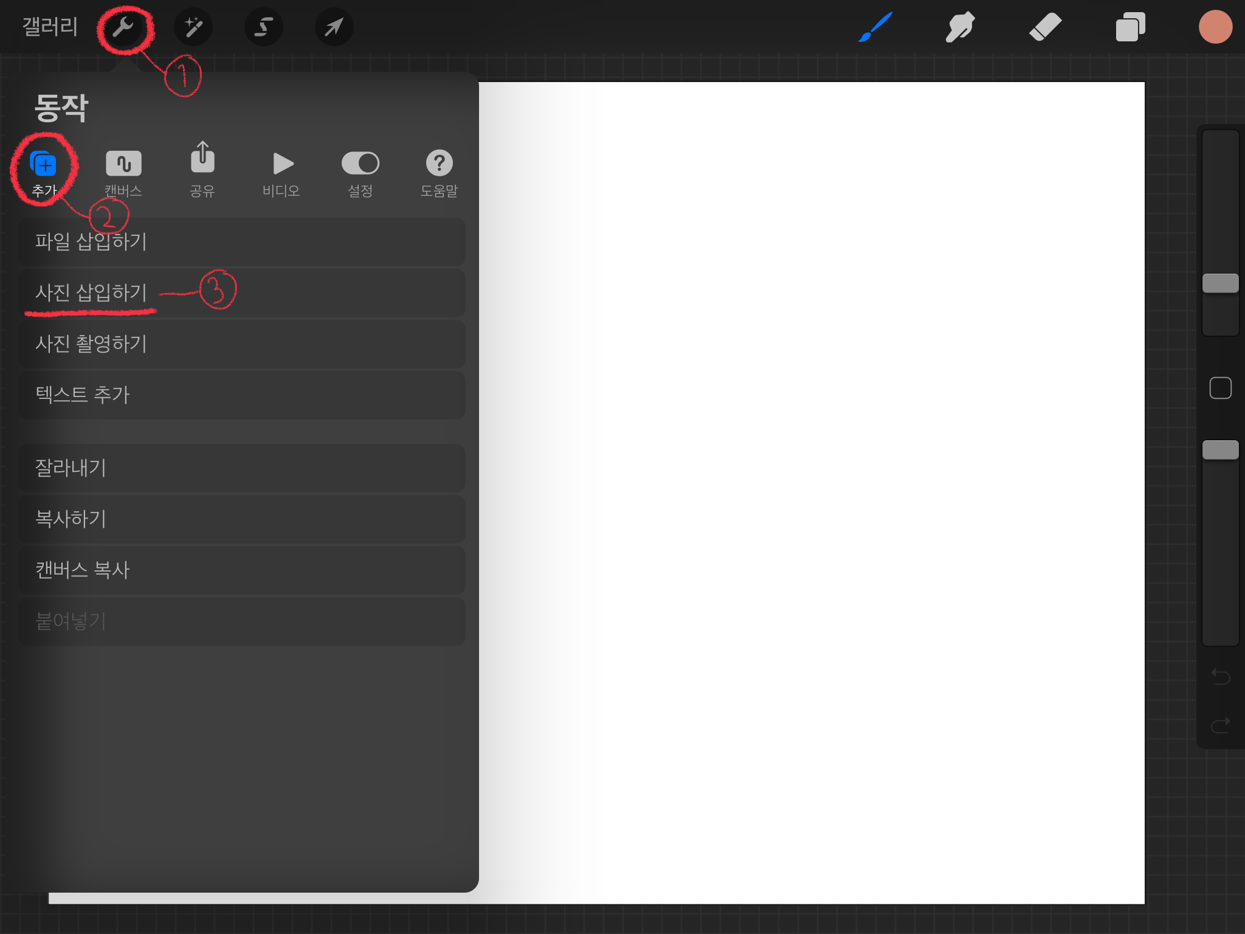The image size is (1245, 934).
Task: Open the Layers panel
Action: point(1130,27)
